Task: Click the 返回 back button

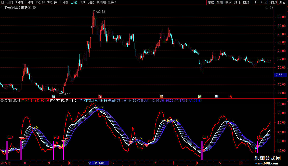Action: (x=282, y=2)
